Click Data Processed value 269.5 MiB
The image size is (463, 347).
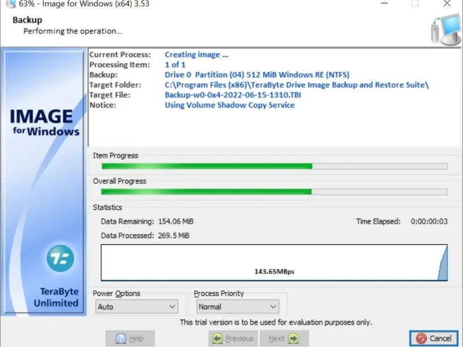(174, 235)
